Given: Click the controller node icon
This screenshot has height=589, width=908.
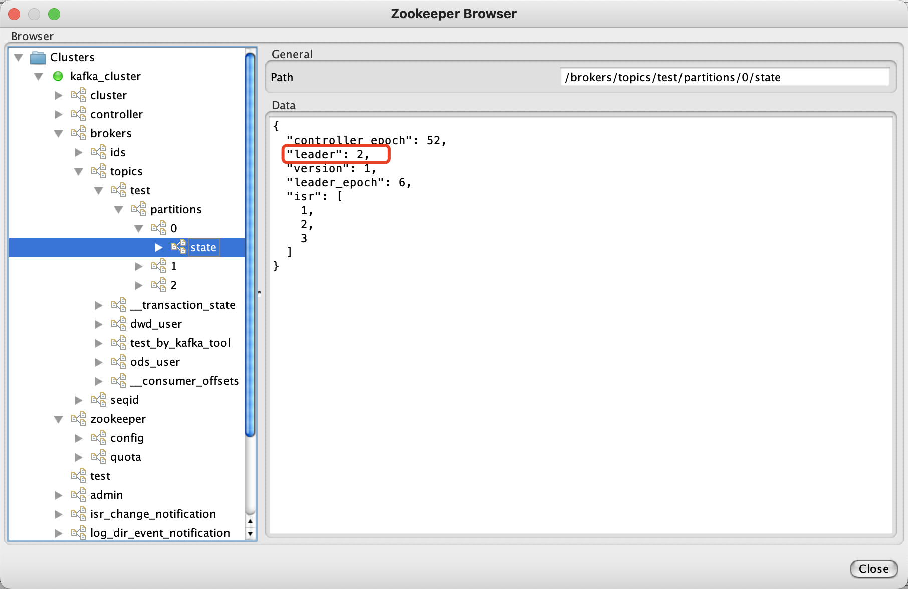Looking at the screenshot, I should pyautogui.click(x=79, y=114).
